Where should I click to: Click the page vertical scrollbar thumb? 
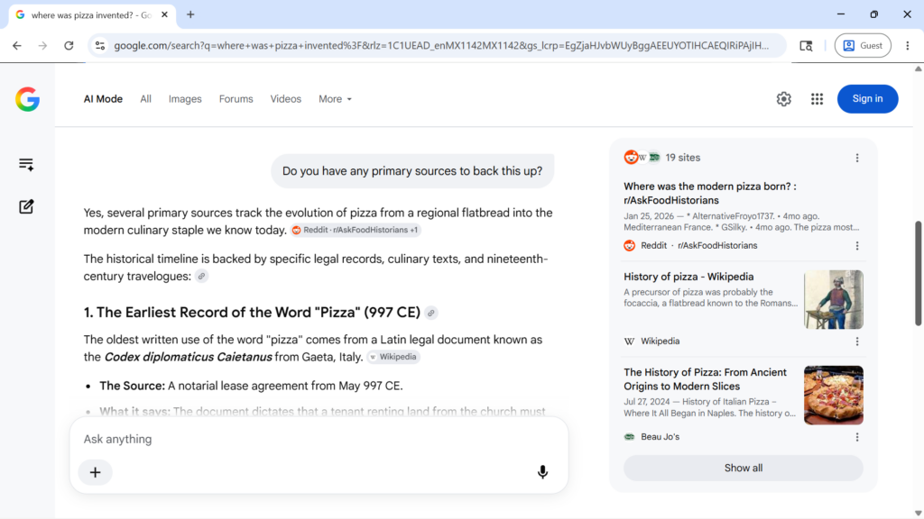point(918,273)
